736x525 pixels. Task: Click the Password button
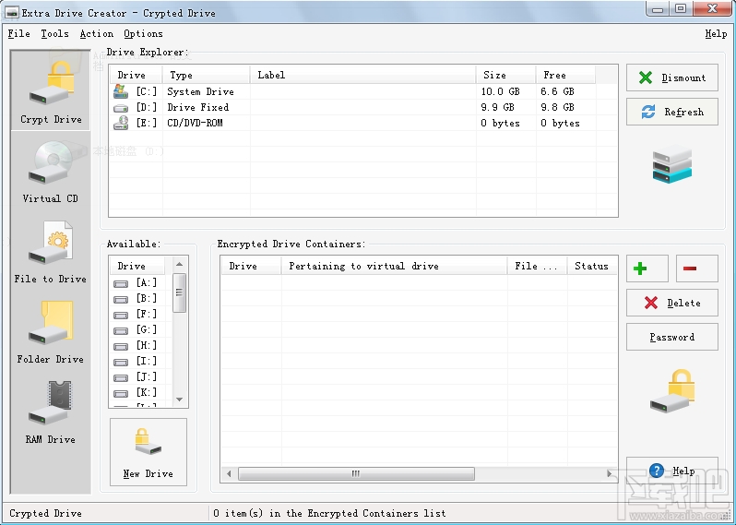pyautogui.click(x=672, y=337)
